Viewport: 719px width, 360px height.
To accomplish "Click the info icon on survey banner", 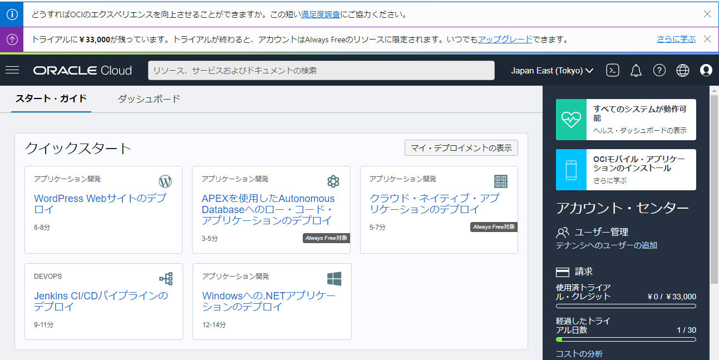I will [12, 14].
